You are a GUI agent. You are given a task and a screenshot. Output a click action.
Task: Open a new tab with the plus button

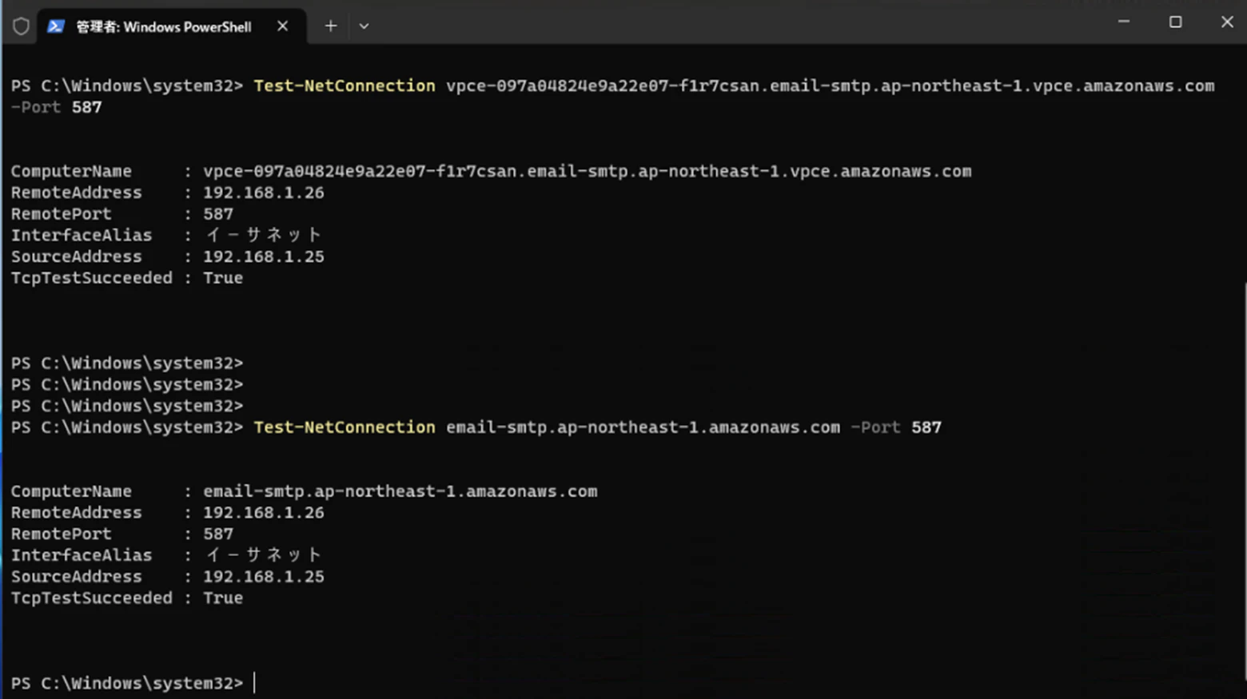point(331,26)
